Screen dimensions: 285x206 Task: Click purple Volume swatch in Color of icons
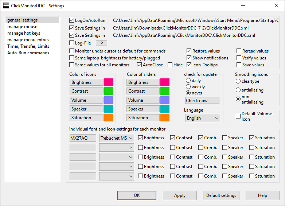click(x=109, y=100)
